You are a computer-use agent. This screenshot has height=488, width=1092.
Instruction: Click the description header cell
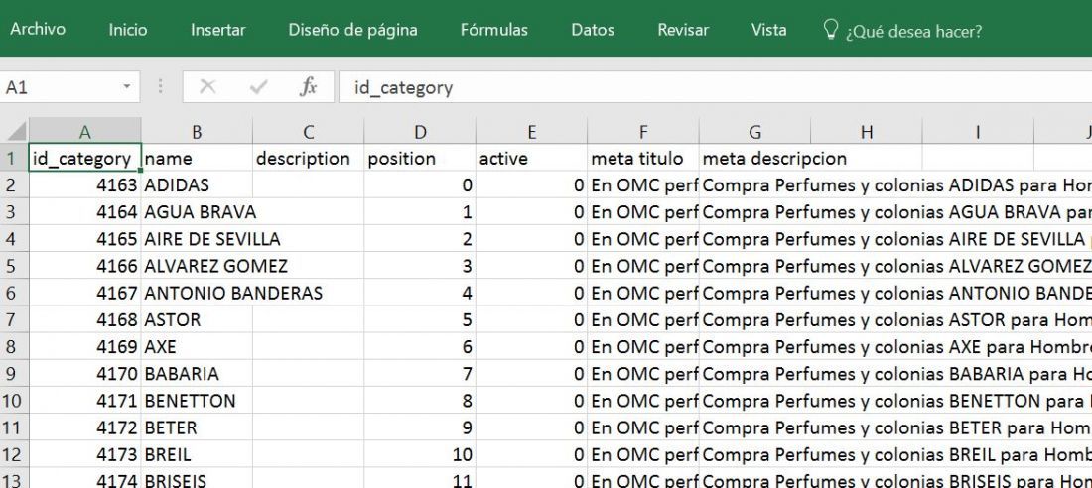[309, 158]
